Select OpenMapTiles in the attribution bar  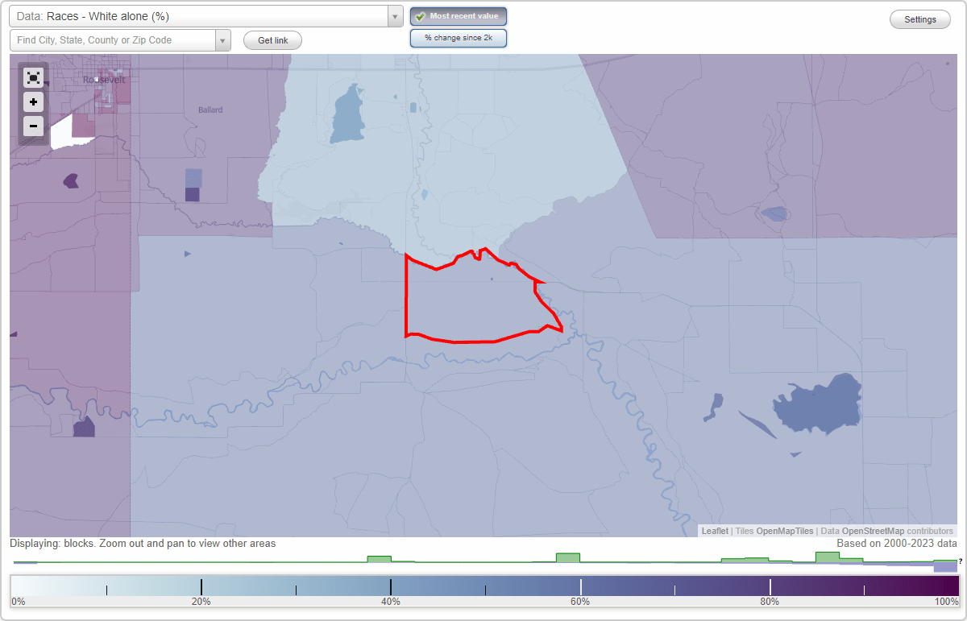(785, 531)
